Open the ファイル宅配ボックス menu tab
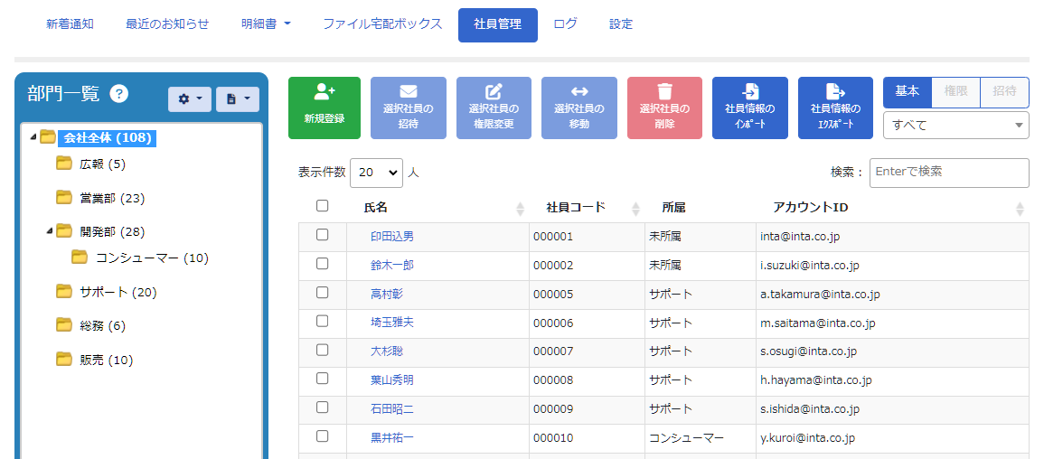This screenshot has width=1044, height=459. click(x=382, y=24)
